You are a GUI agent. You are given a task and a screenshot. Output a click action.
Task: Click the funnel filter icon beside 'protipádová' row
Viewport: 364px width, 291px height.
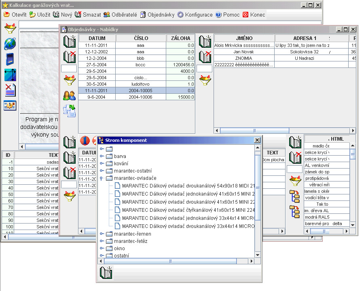(x=295, y=181)
